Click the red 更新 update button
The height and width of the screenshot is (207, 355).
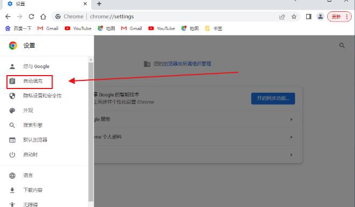point(339,17)
